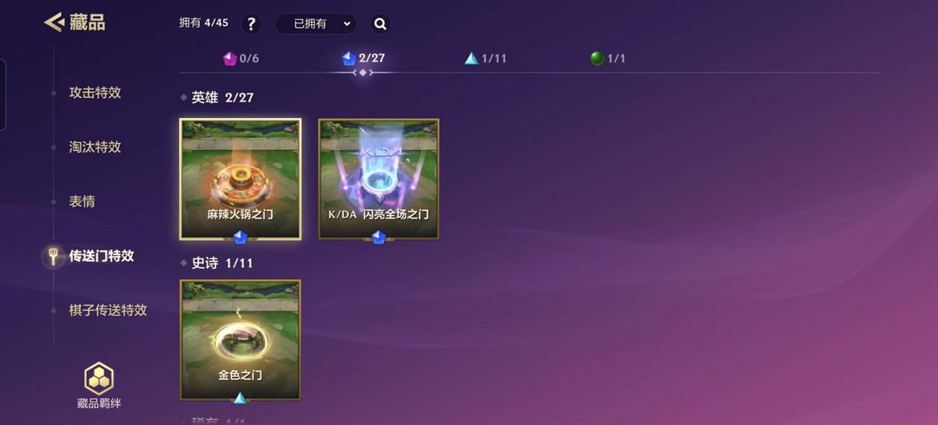Select the 金色之门 portal card
Screen dimensions: 938x425
(x=241, y=340)
